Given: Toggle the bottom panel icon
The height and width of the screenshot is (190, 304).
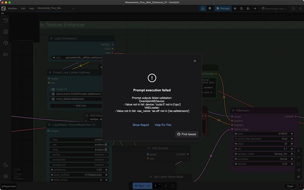Looking at the screenshot, I should pos(293,9).
